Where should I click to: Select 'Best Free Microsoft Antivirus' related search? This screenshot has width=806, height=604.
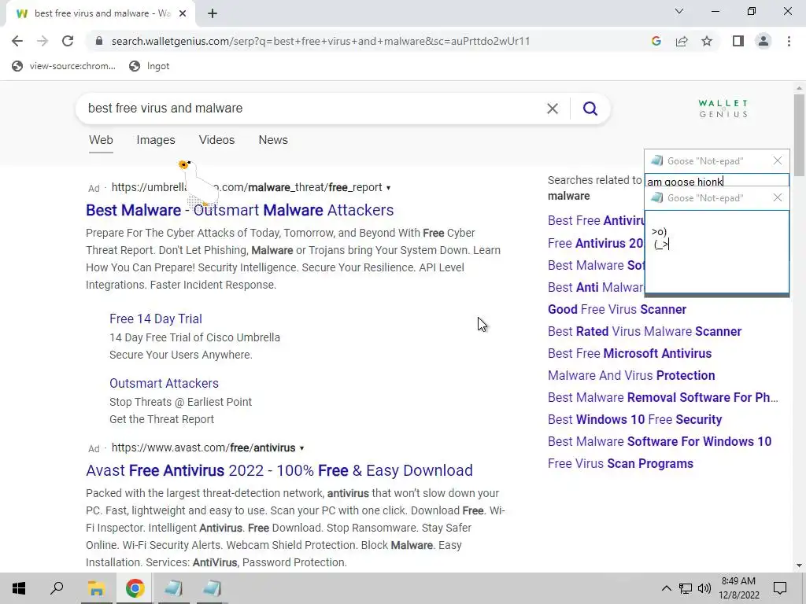point(630,353)
